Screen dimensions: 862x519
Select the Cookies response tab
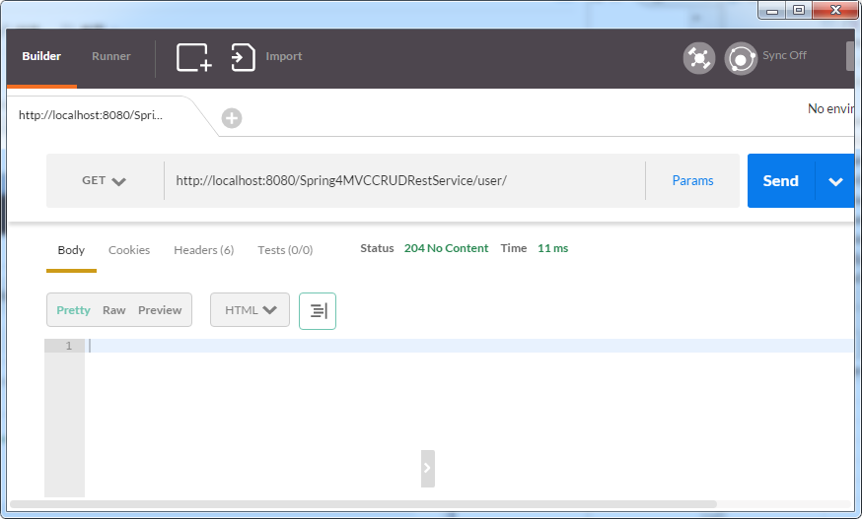coord(129,250)
